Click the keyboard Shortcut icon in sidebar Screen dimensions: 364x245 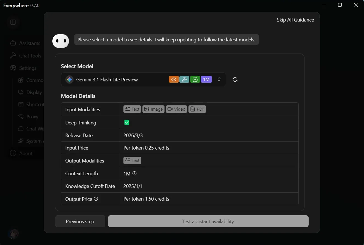pos(21,105)
